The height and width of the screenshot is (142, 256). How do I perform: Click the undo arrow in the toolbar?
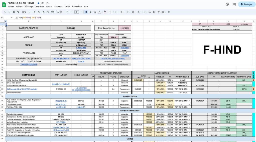tap(5, 12)
